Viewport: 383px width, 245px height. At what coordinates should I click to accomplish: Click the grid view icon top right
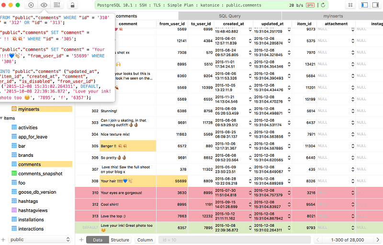point(350,5)
